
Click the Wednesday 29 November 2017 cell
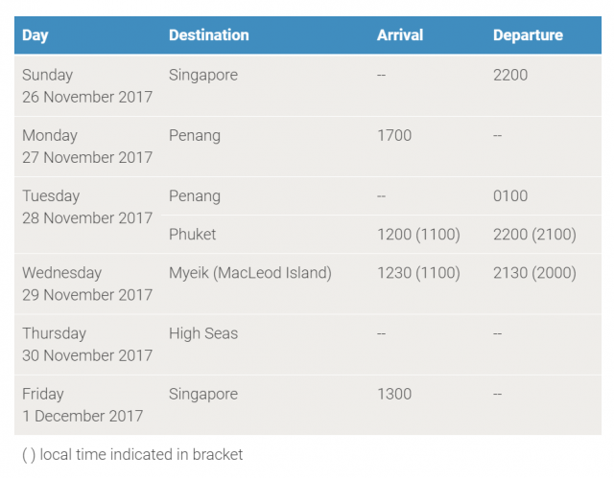[86, 284]
